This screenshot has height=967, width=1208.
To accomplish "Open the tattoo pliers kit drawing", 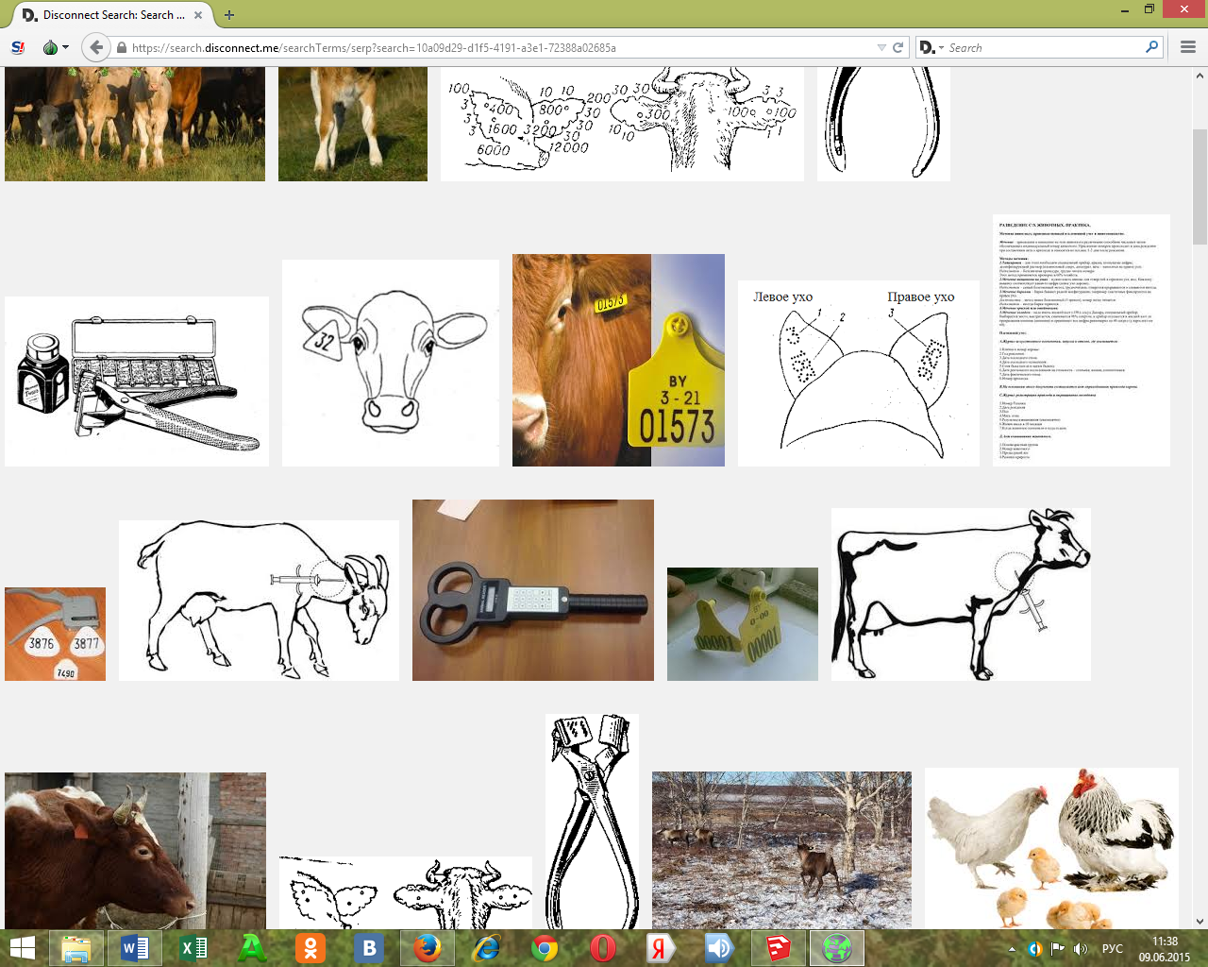I will 137,382.
